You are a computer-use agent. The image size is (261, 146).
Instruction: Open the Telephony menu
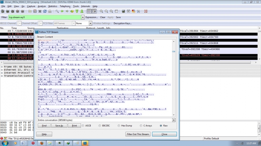[x=65, y=6]
